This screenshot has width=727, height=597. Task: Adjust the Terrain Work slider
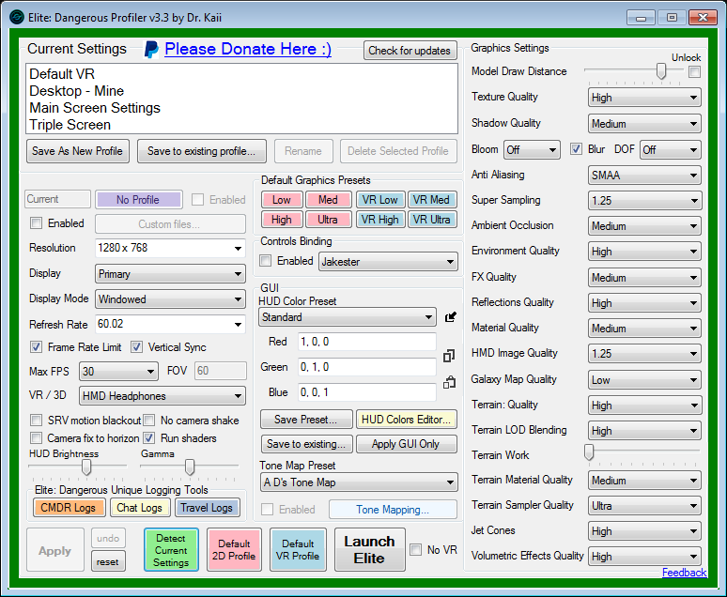tap(589, 452)
